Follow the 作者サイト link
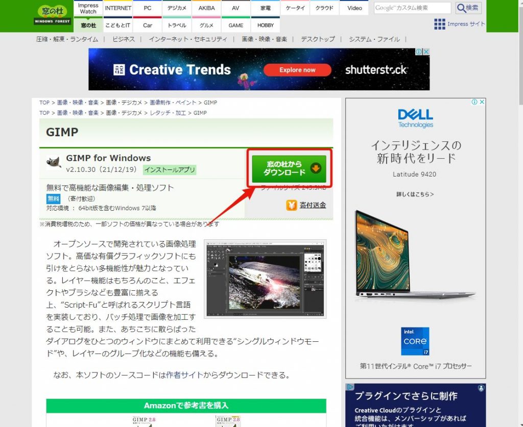Viewport: 523px width, 427px height. click(x=180, y=375)
